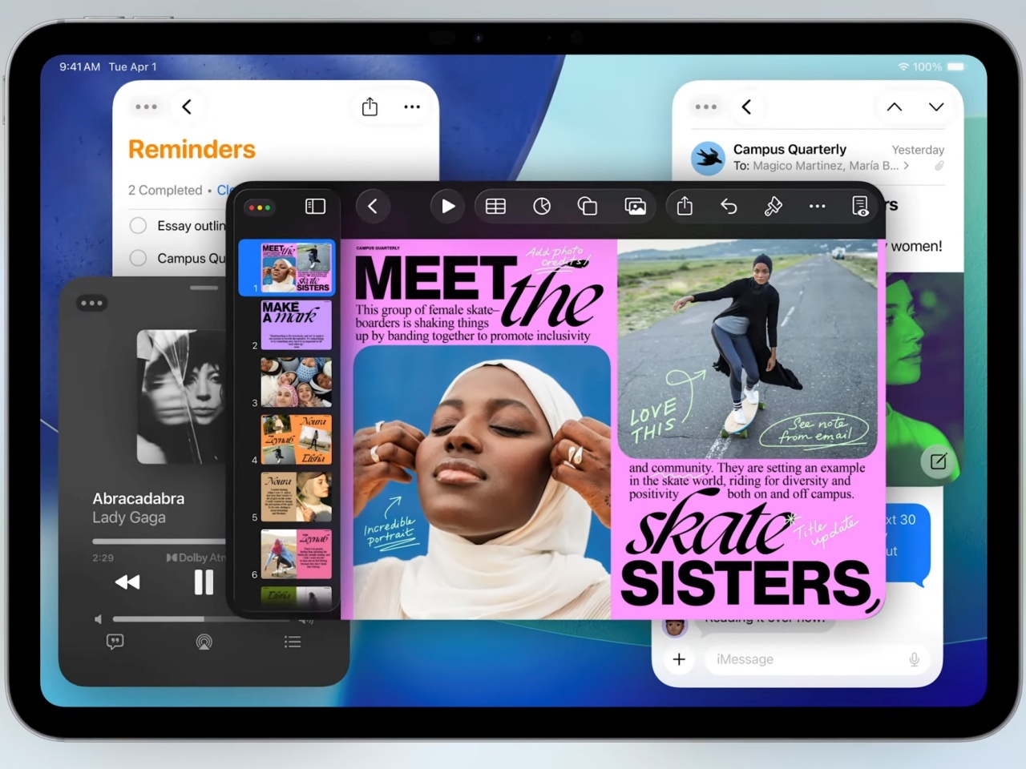Open Keynote more options ellipsis

click(817, 207)
